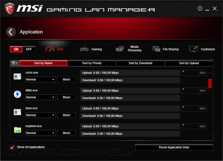The height and width of the screenshot is (161, 223).
Task: Minimize the Gaming LAN Manager window
Action: coord(207,10)
